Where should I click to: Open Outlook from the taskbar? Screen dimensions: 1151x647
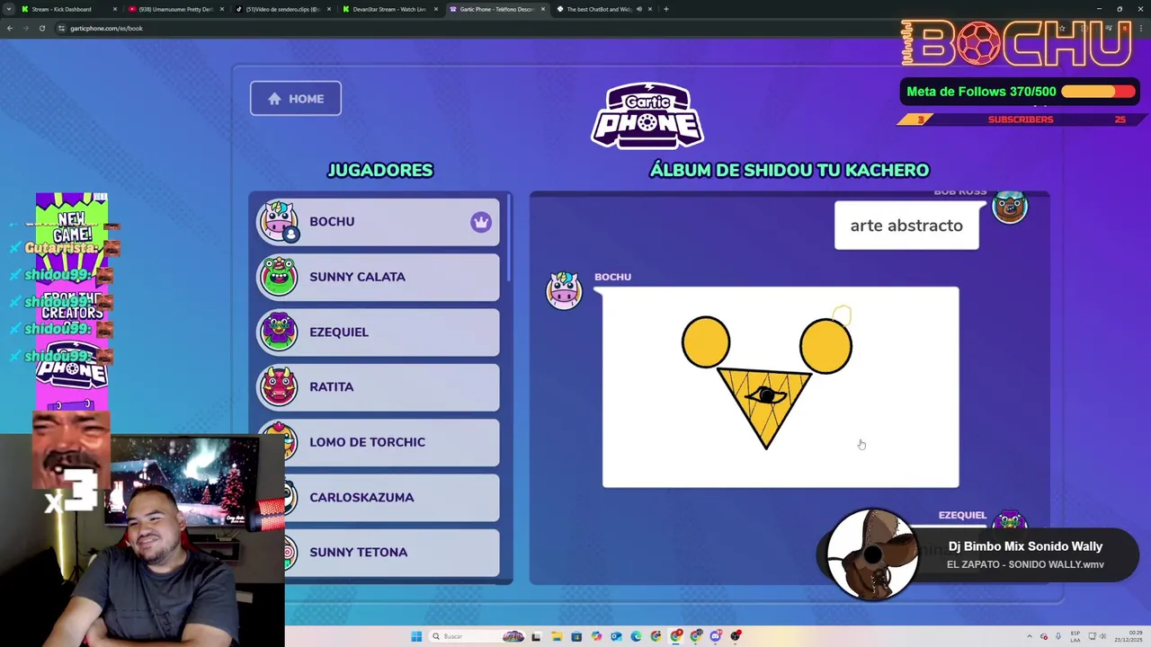click(616, 636)
